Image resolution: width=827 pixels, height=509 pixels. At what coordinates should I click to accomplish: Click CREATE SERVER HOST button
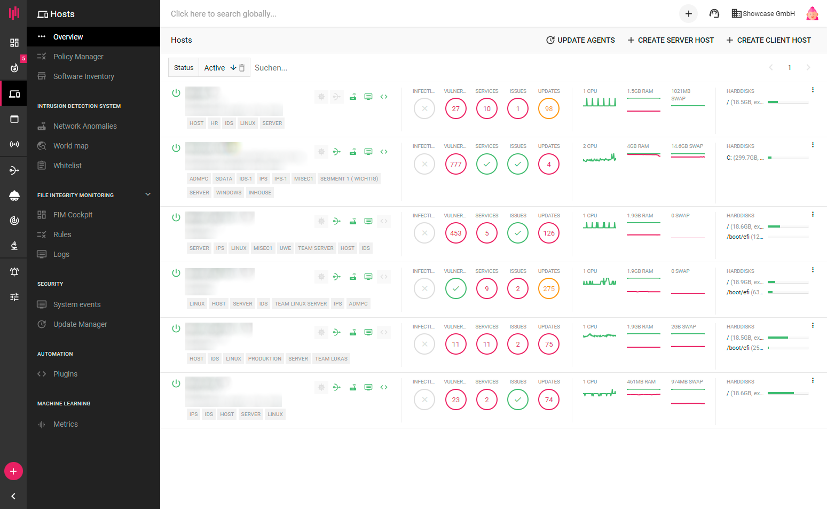[671, 40]
